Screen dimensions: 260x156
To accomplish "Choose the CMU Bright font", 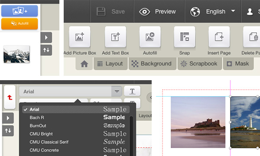I will (76, 134).
